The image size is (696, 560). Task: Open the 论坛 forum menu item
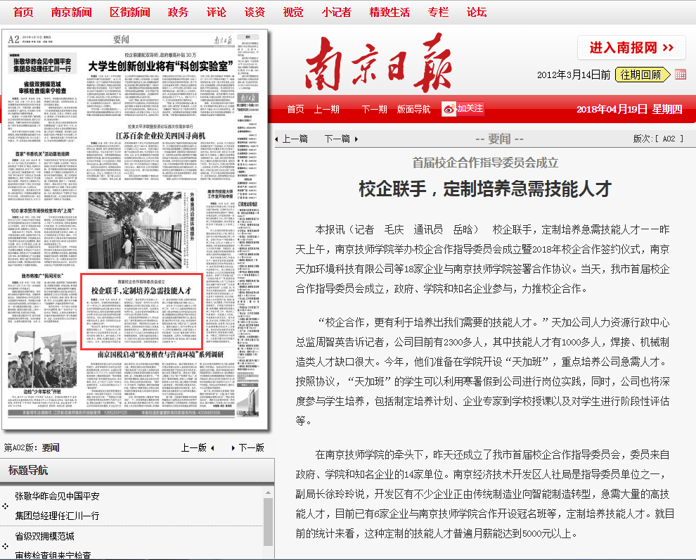click(476, 12)
